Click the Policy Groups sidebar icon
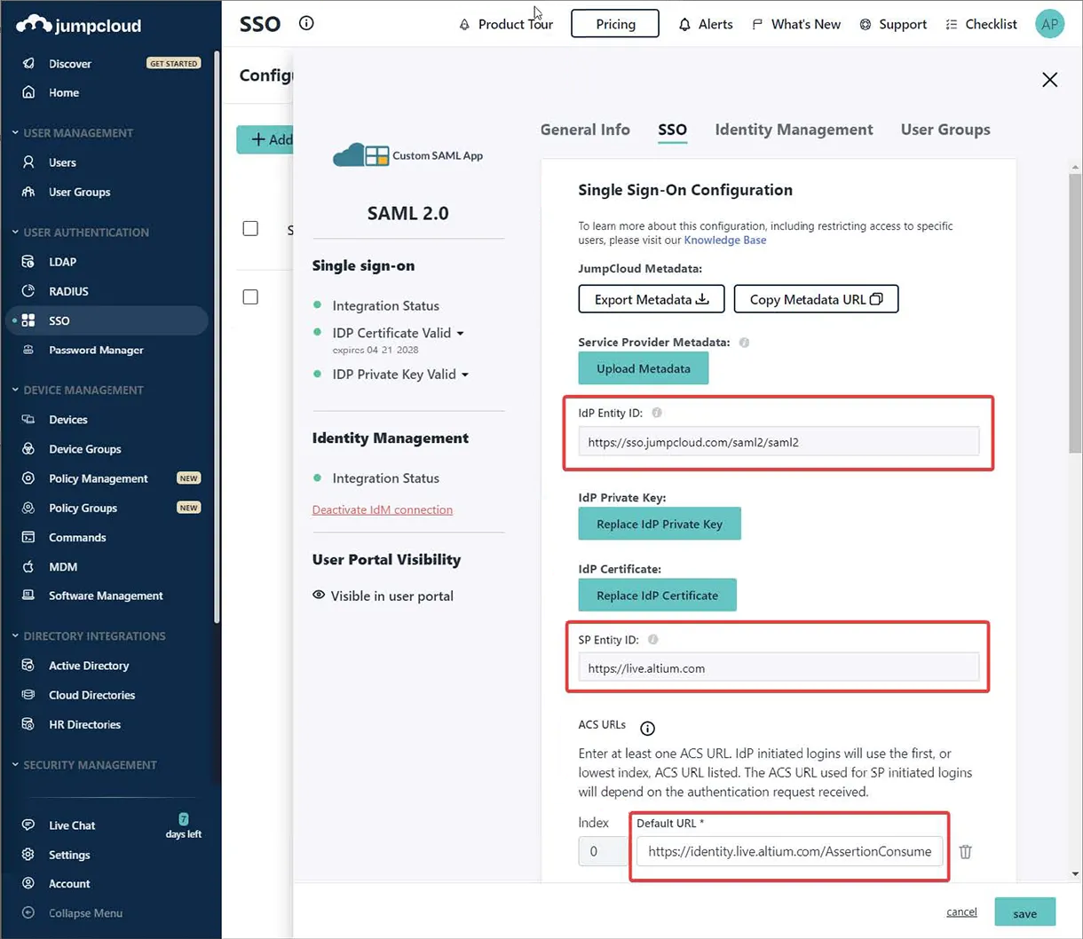The image size is (1083, 939). click(x=28, y=508)
